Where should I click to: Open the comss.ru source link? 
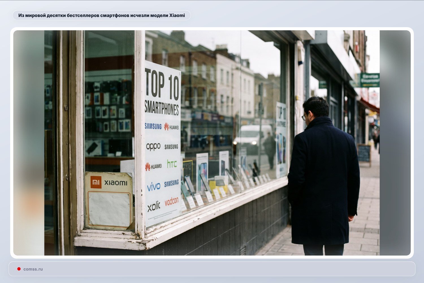[33, 269]
